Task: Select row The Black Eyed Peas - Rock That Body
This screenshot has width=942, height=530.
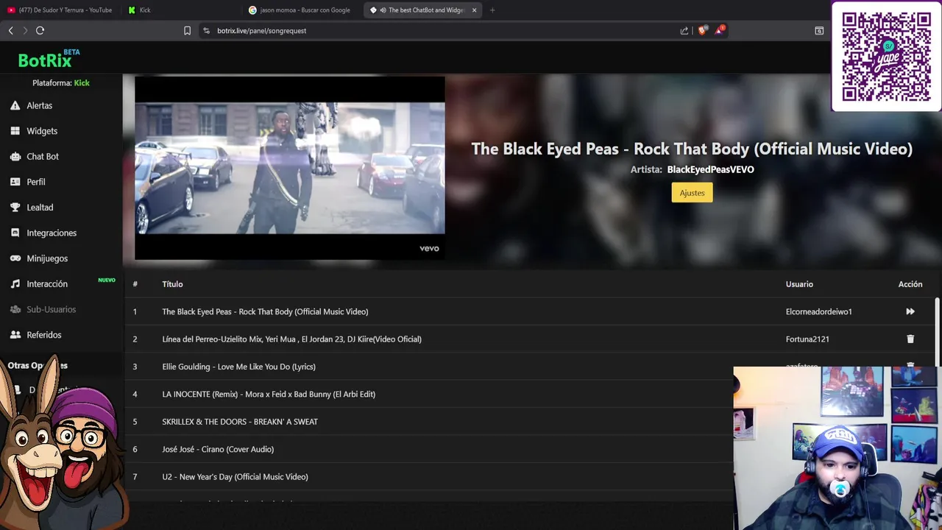Action: (530, 311)
